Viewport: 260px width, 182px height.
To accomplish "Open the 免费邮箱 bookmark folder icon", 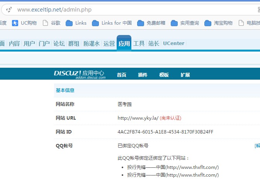I will [141, 23].
